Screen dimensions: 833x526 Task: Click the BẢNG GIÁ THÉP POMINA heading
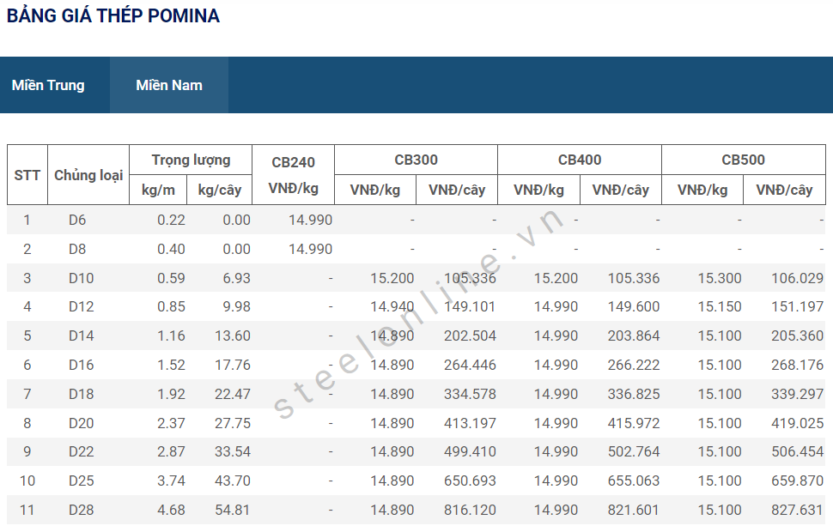tap(113, 15)
